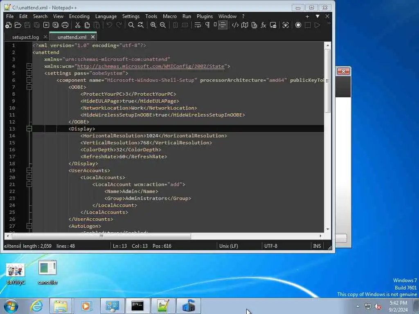Copy selection using the Copy icon
Viewport: 419px width, 314px height.
[x=87, y=25]
